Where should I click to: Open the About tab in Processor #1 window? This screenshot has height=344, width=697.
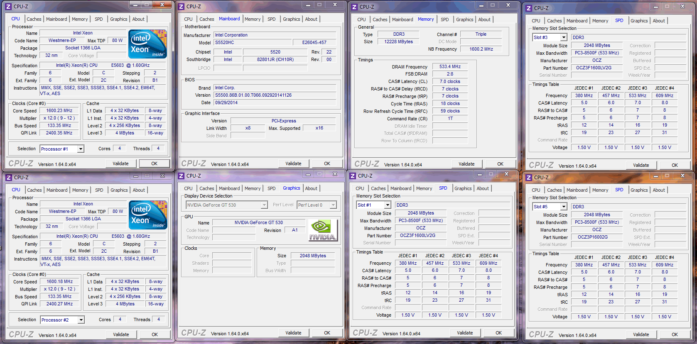click(x=138, y=19)
